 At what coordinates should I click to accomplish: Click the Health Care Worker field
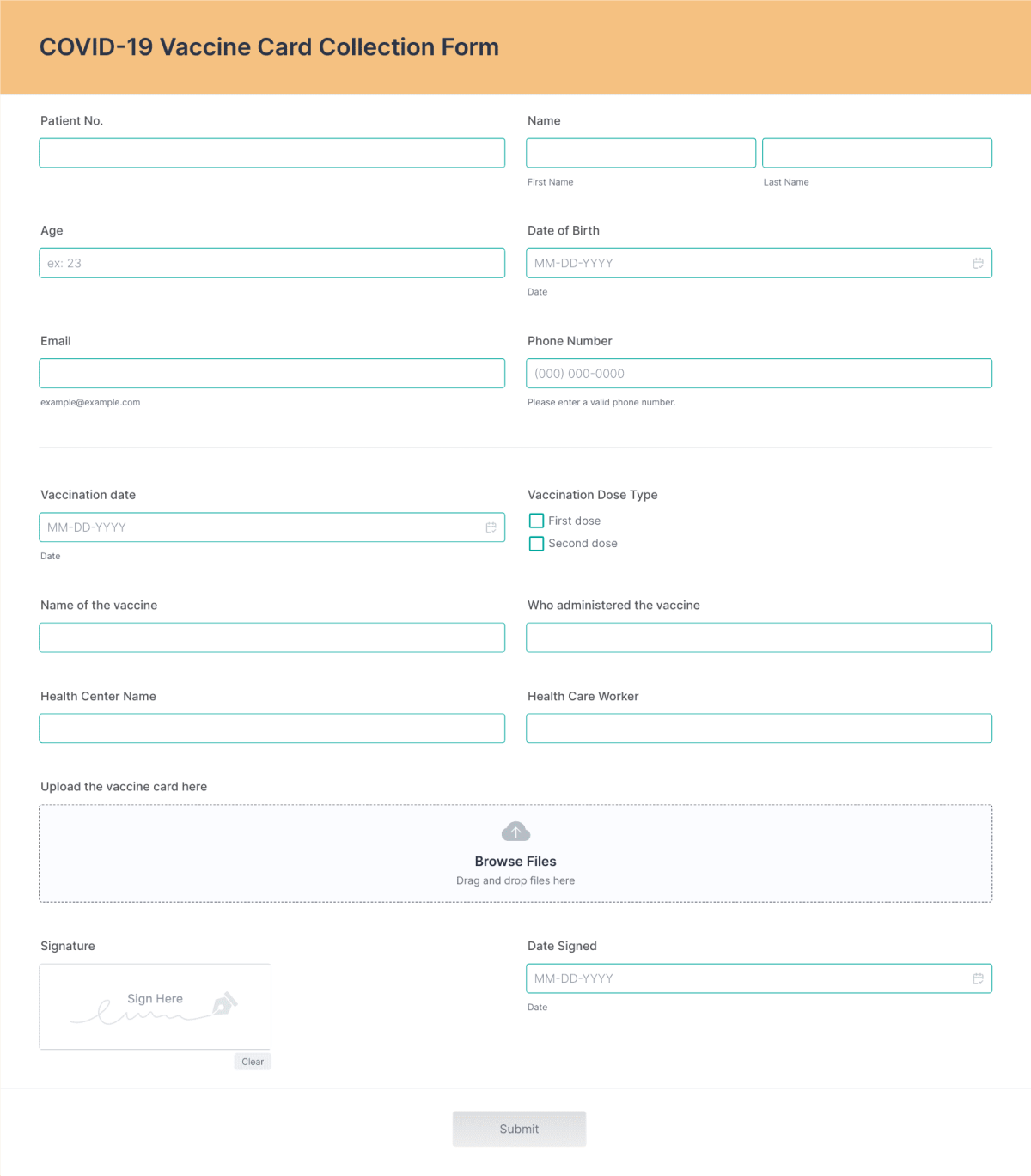tap(759, 728)
